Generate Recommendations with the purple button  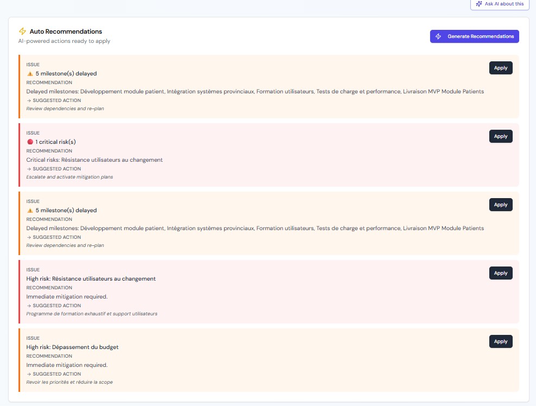pos(475,36)
